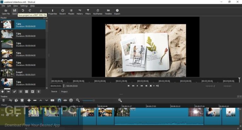The width and height of the screenshot is (242, 130).
Task: Open the File menu
Action: (x=3, y=6)
